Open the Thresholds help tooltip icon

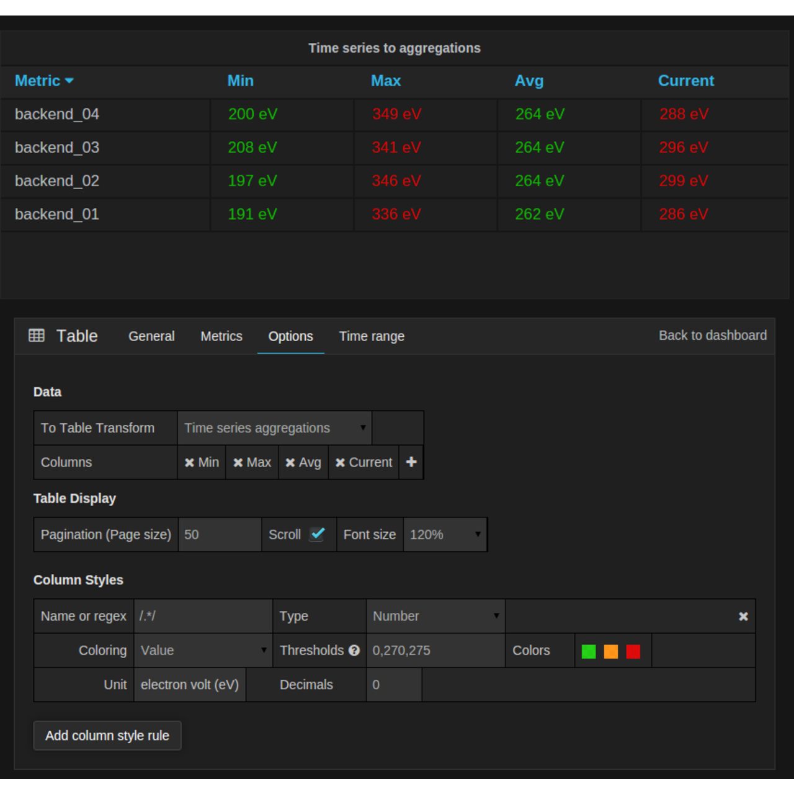pos(354,651)
